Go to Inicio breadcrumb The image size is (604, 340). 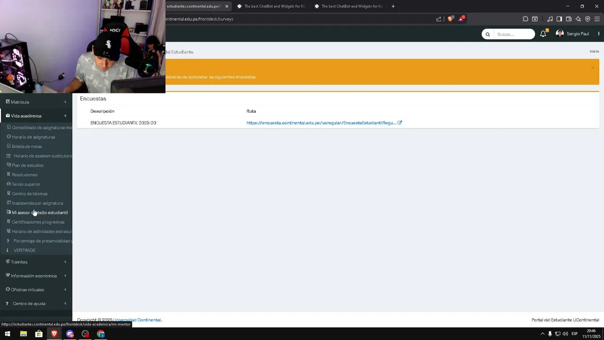[594, 51]
